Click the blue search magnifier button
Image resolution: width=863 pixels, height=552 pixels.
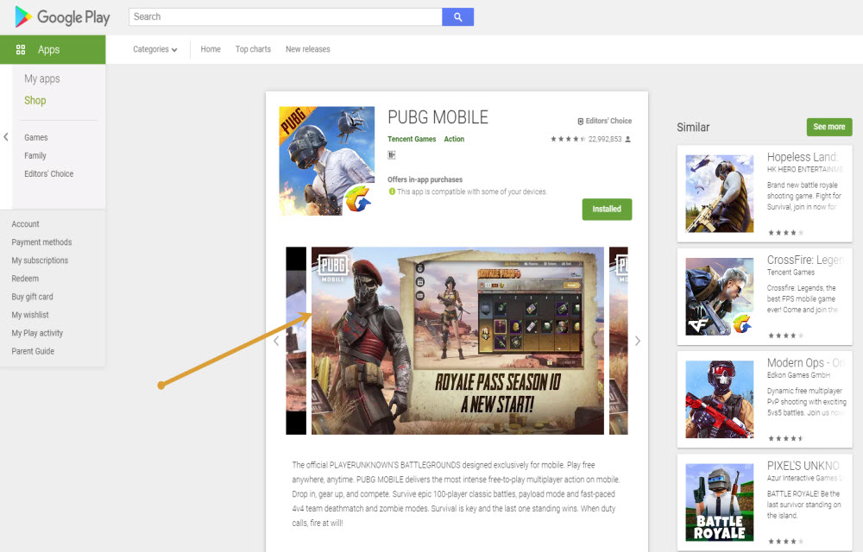coord(458,17)
